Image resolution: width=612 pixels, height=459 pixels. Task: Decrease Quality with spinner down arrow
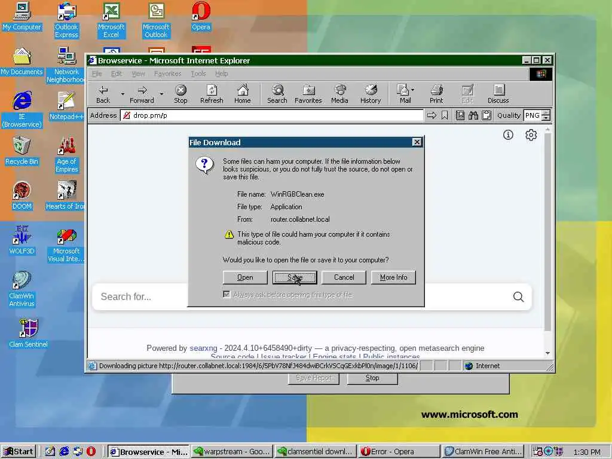[546, 118]
